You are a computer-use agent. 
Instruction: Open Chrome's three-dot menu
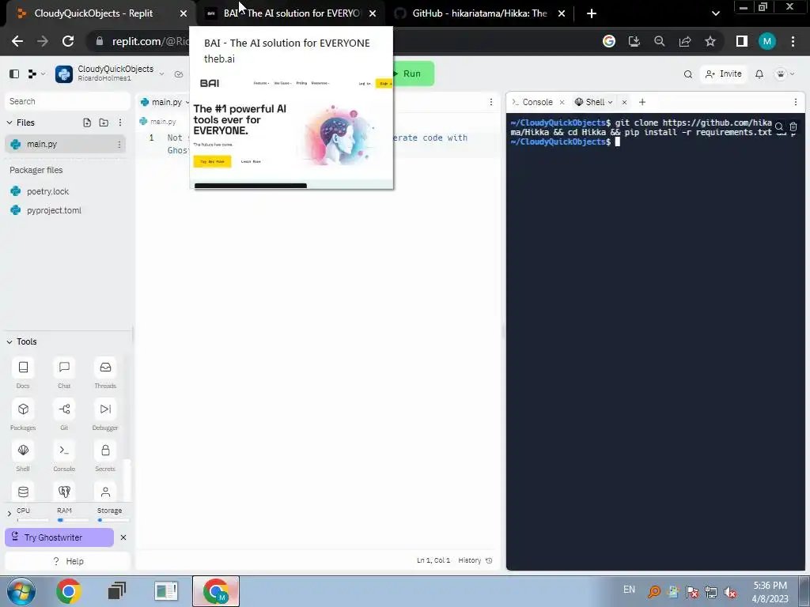[793, 41]
